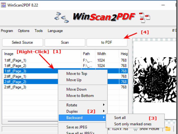Image resolution: width=178 pixels, height=134 pixels.
Task: Select the 1.tiff_(Page_2) row
Action: pyautogui.click(x=66, y=66)
